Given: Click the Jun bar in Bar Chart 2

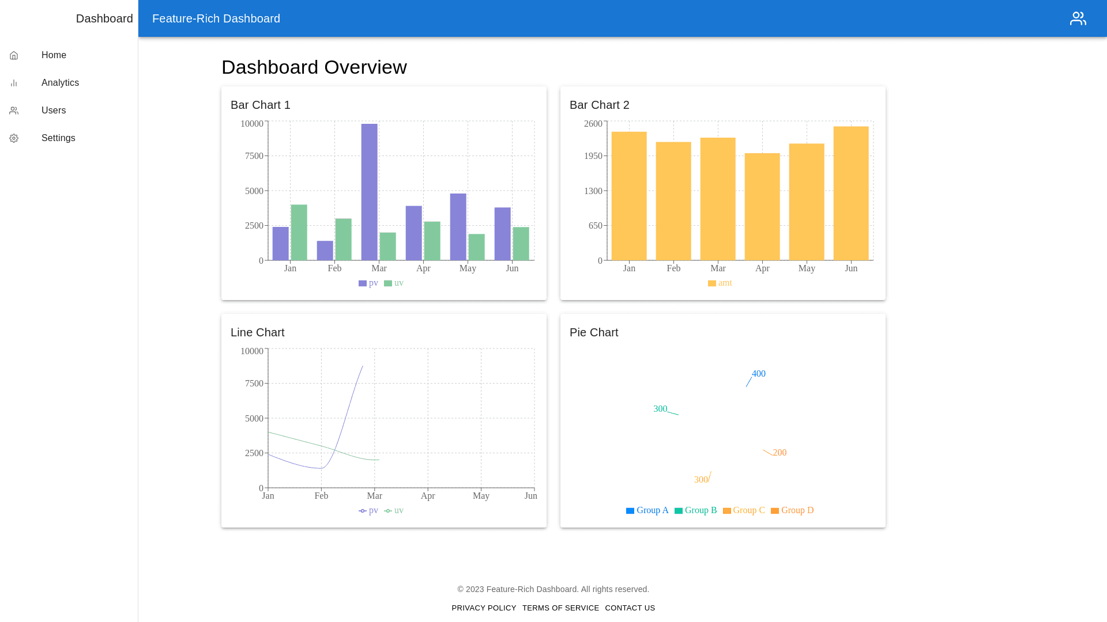Looking at the screenshot, I should [x=851, y=193].
